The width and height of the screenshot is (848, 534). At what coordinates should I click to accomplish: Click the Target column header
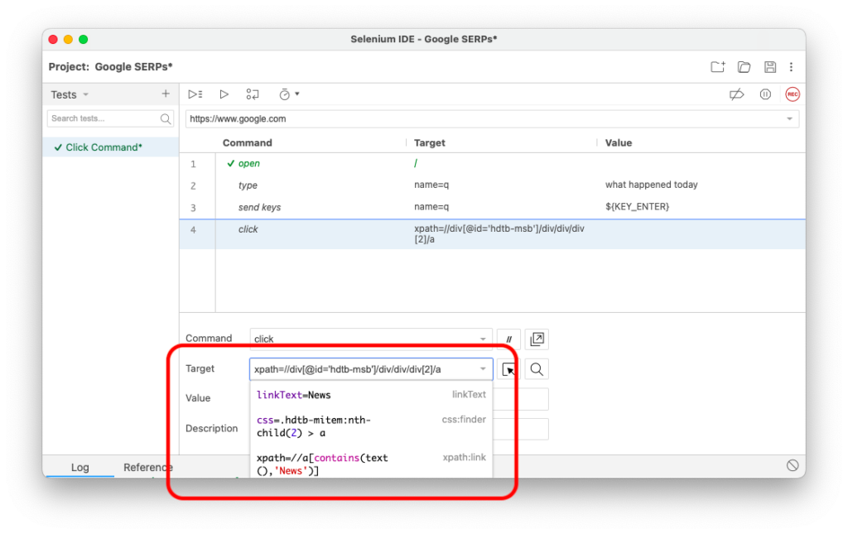430,142
